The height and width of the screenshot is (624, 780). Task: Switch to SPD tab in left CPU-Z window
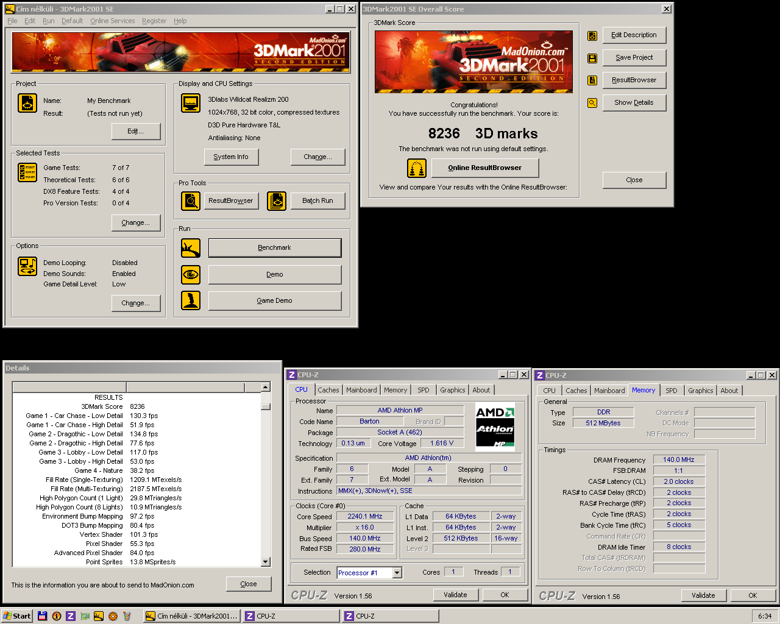click(x=424, y=390)
